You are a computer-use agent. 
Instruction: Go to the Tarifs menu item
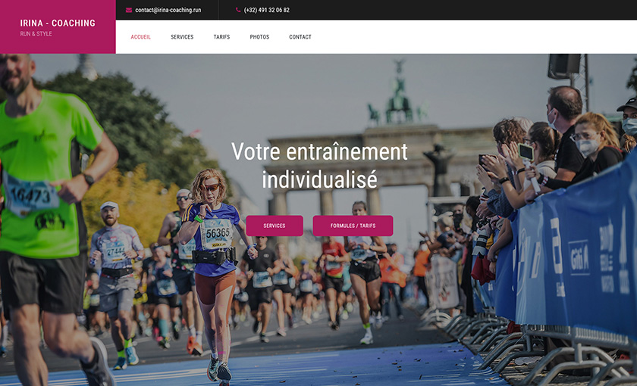(221, 37)
